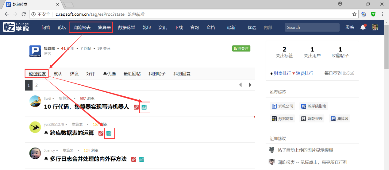Viewport: 389px width, 170px height.
Task: Select the 好评 tab
Action: pos(91,74)
